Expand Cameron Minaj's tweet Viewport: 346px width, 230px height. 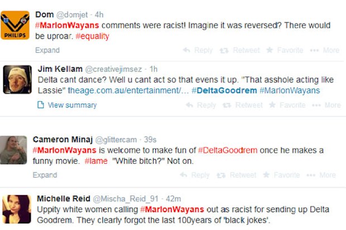(x=45, y=175)
